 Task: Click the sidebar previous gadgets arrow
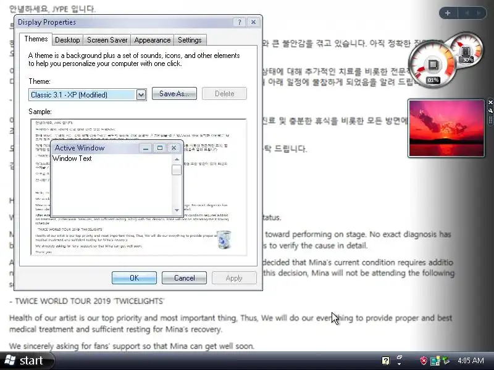[x=467, y=13]
